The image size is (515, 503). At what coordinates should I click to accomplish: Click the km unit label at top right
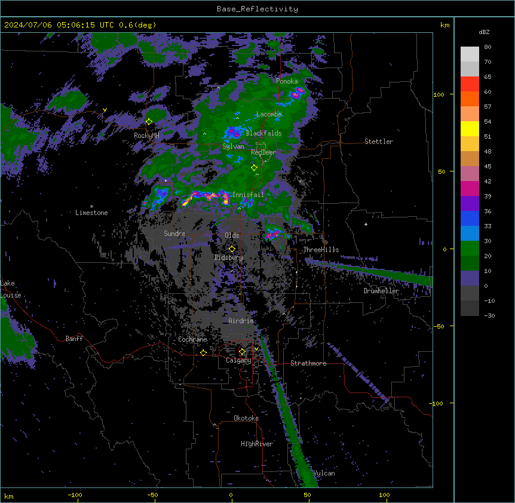tap(445, 25)
